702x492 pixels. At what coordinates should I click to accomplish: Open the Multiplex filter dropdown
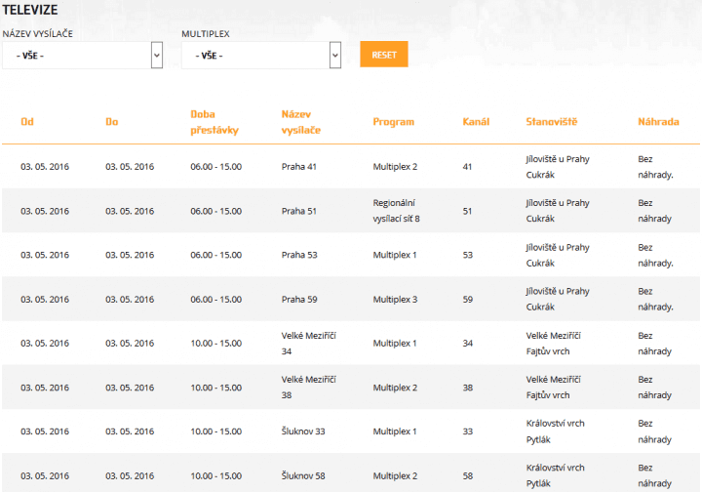point(261,55)
